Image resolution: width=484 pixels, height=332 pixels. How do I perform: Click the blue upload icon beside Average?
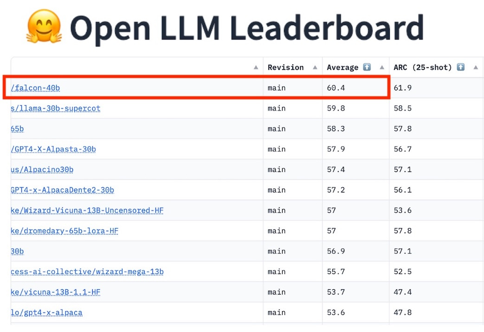pyautogui.click(x=366, y=67)
